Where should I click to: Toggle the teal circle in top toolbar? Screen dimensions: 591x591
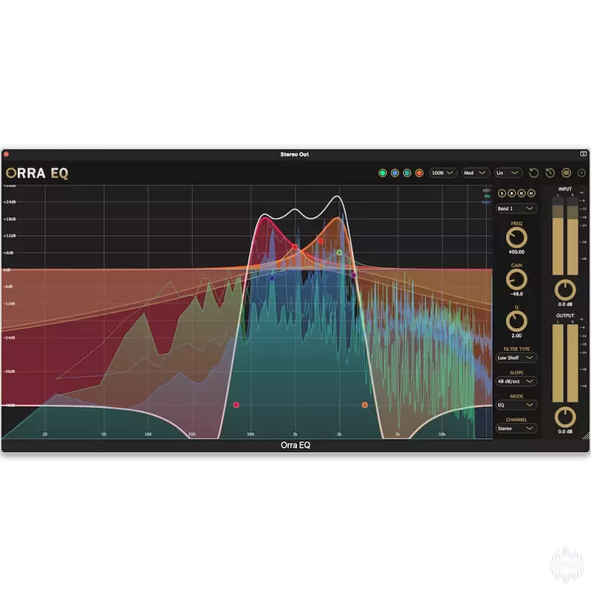pyautogui.click(x=407, y=173)
